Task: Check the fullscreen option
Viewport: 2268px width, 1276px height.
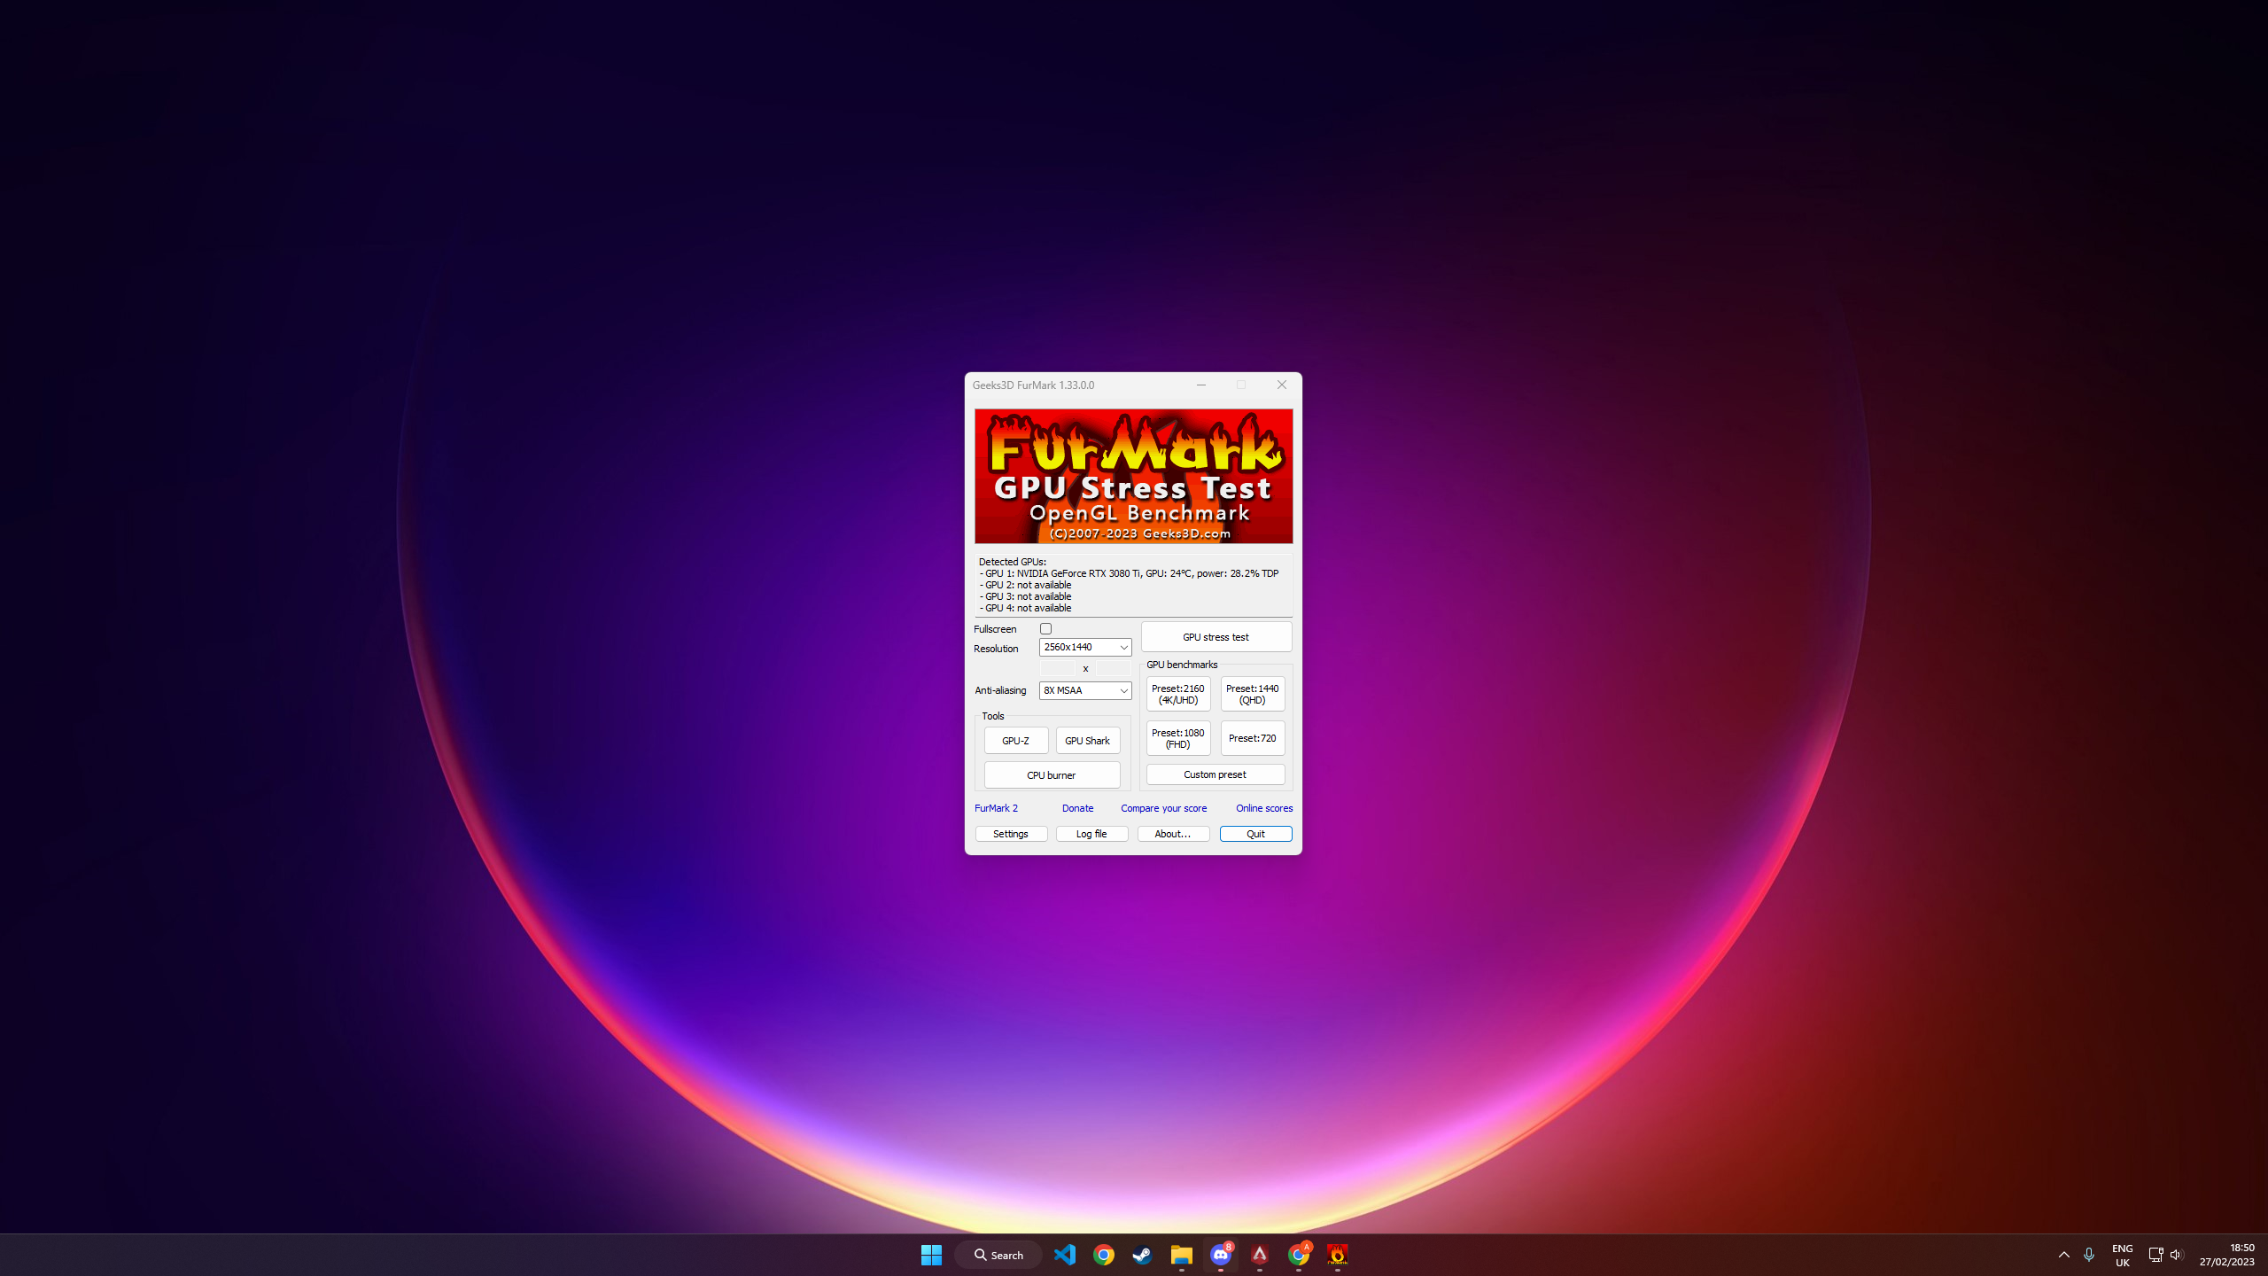Action: tap(1045, 628)
